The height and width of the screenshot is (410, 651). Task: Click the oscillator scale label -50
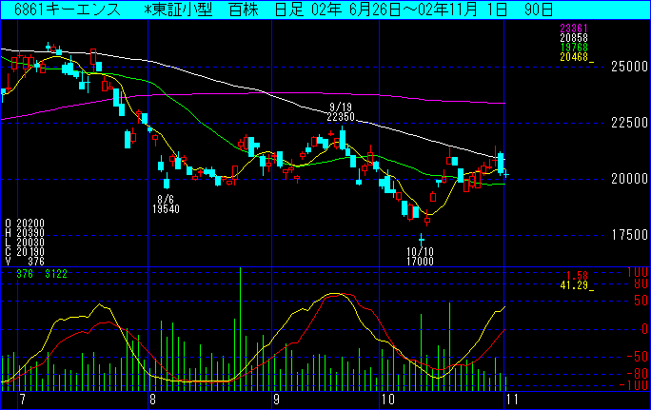638,357
